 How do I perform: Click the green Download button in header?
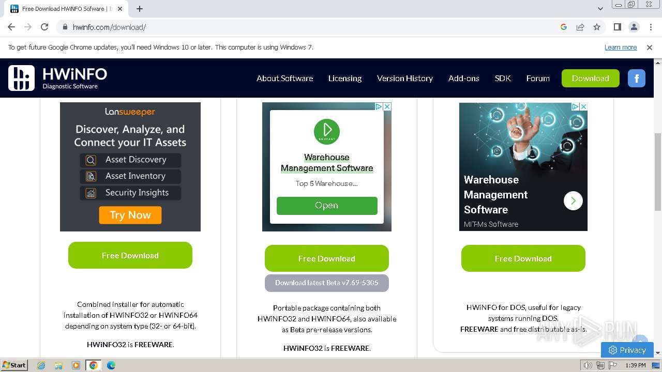click(x=591, y=79)
